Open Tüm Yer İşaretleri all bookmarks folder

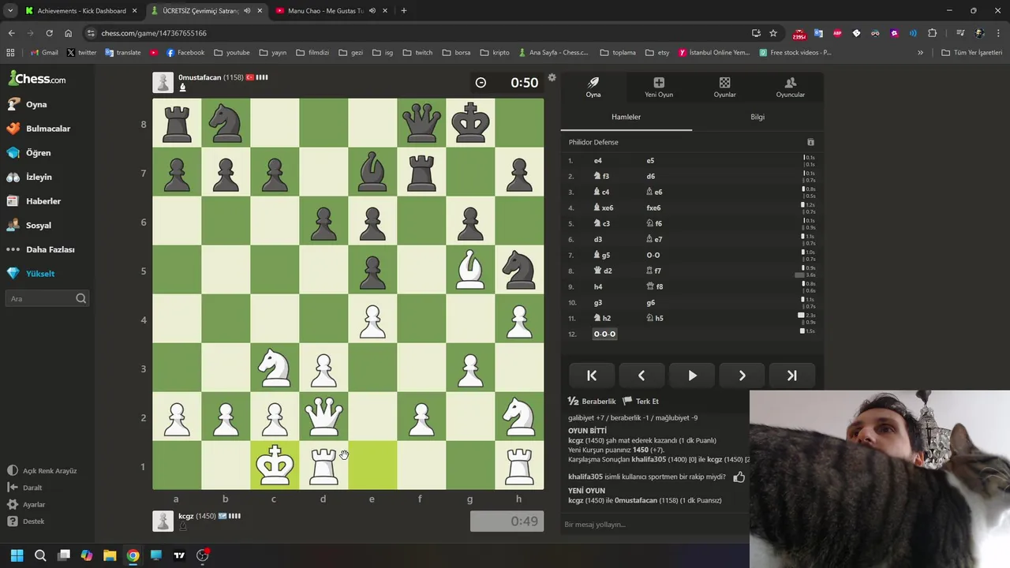click(971, 53)
